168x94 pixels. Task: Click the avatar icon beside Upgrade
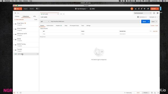(148, 9)
